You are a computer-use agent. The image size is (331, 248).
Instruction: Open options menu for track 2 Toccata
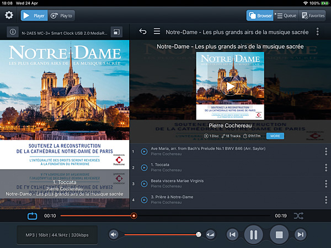326,168
